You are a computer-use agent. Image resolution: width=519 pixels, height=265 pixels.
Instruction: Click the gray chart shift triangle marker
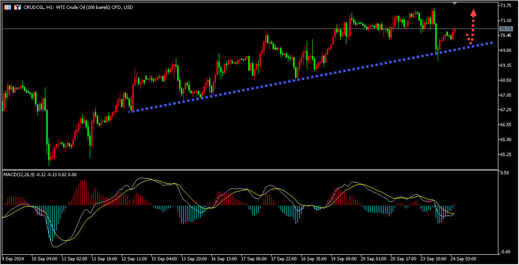[x=454, y=3]
